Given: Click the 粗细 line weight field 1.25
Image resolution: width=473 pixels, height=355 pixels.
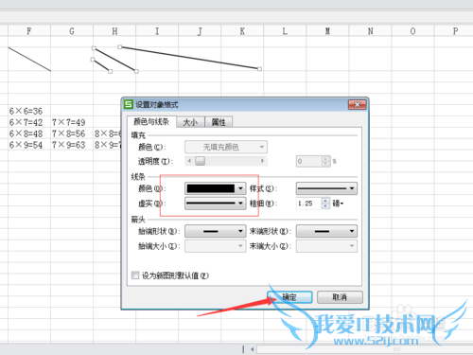Looking at the screenshot, I should click(309, 204).
